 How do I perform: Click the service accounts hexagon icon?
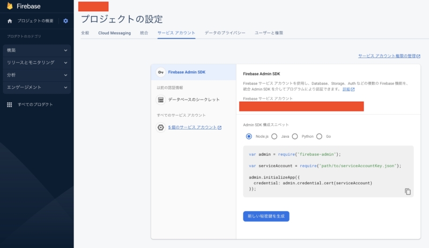point(160,127)
